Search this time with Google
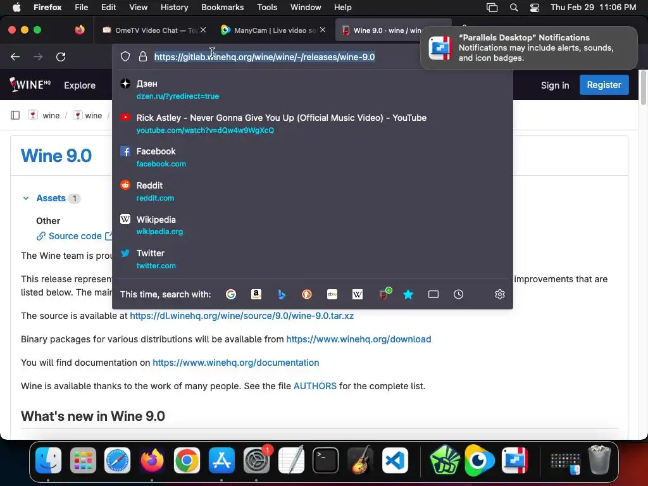Image resolution: width=648 pixels, height=486 pixels. [231, 294]
